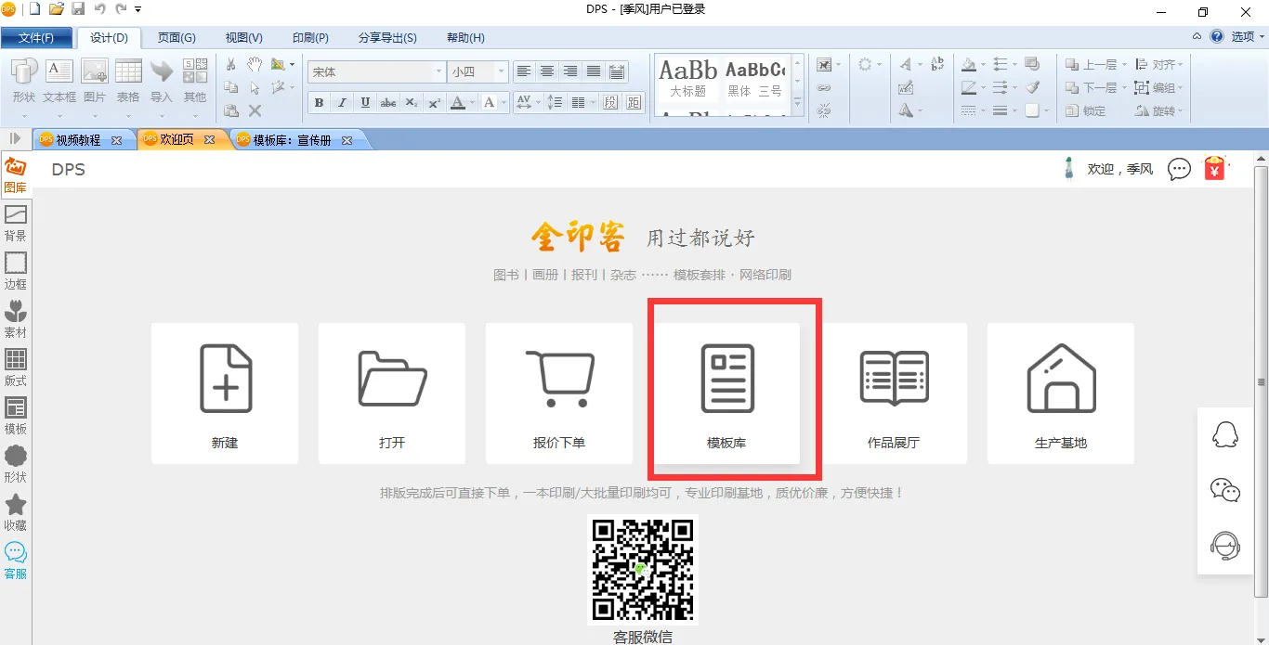Open the 背景 sidebar panel

click(x=16, y=224)
